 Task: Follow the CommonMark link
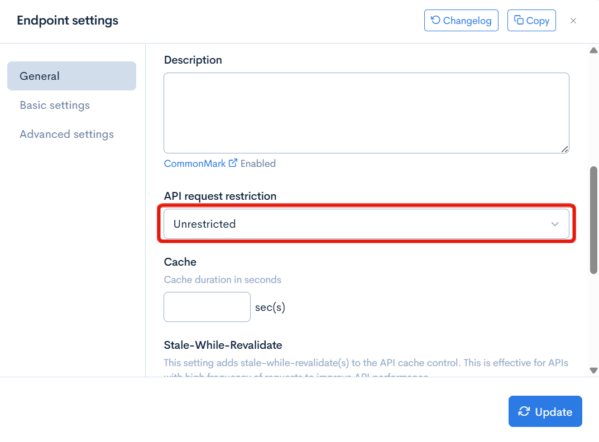[x=195, y=164]
